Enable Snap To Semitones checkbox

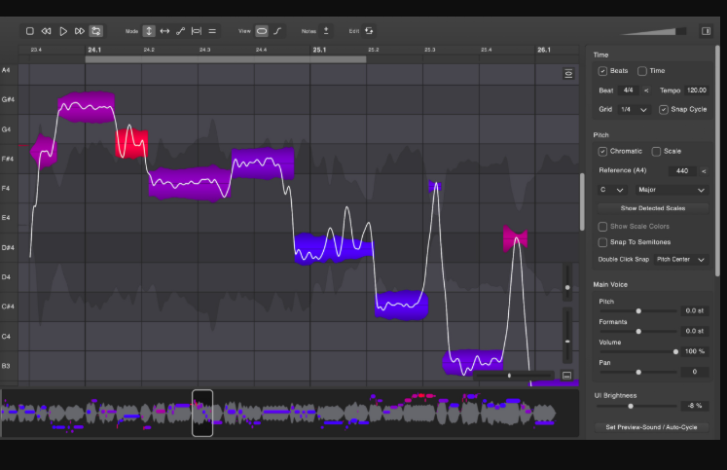coord(603,241)
